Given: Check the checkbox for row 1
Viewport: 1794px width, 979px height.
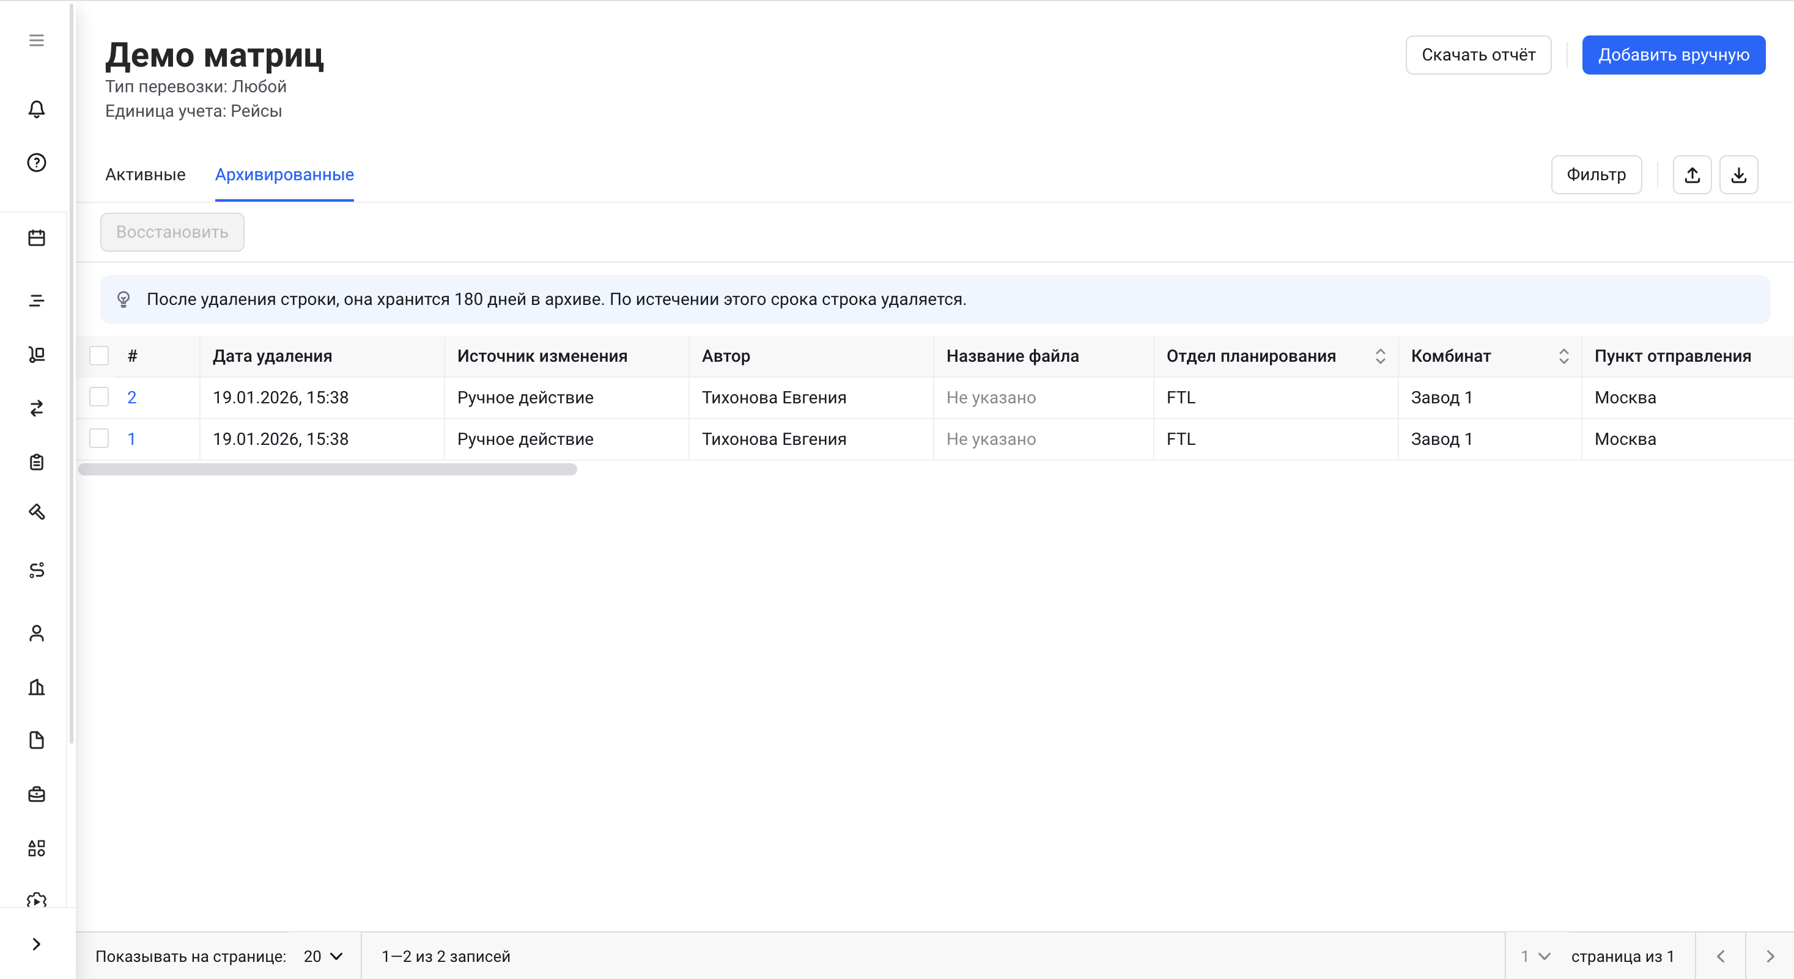Looking at the screenshot, I should click(99, 439).
